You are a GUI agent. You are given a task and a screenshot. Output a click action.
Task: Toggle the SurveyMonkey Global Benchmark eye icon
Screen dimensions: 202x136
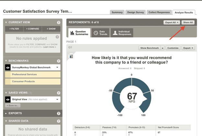[x=8, y=68]
